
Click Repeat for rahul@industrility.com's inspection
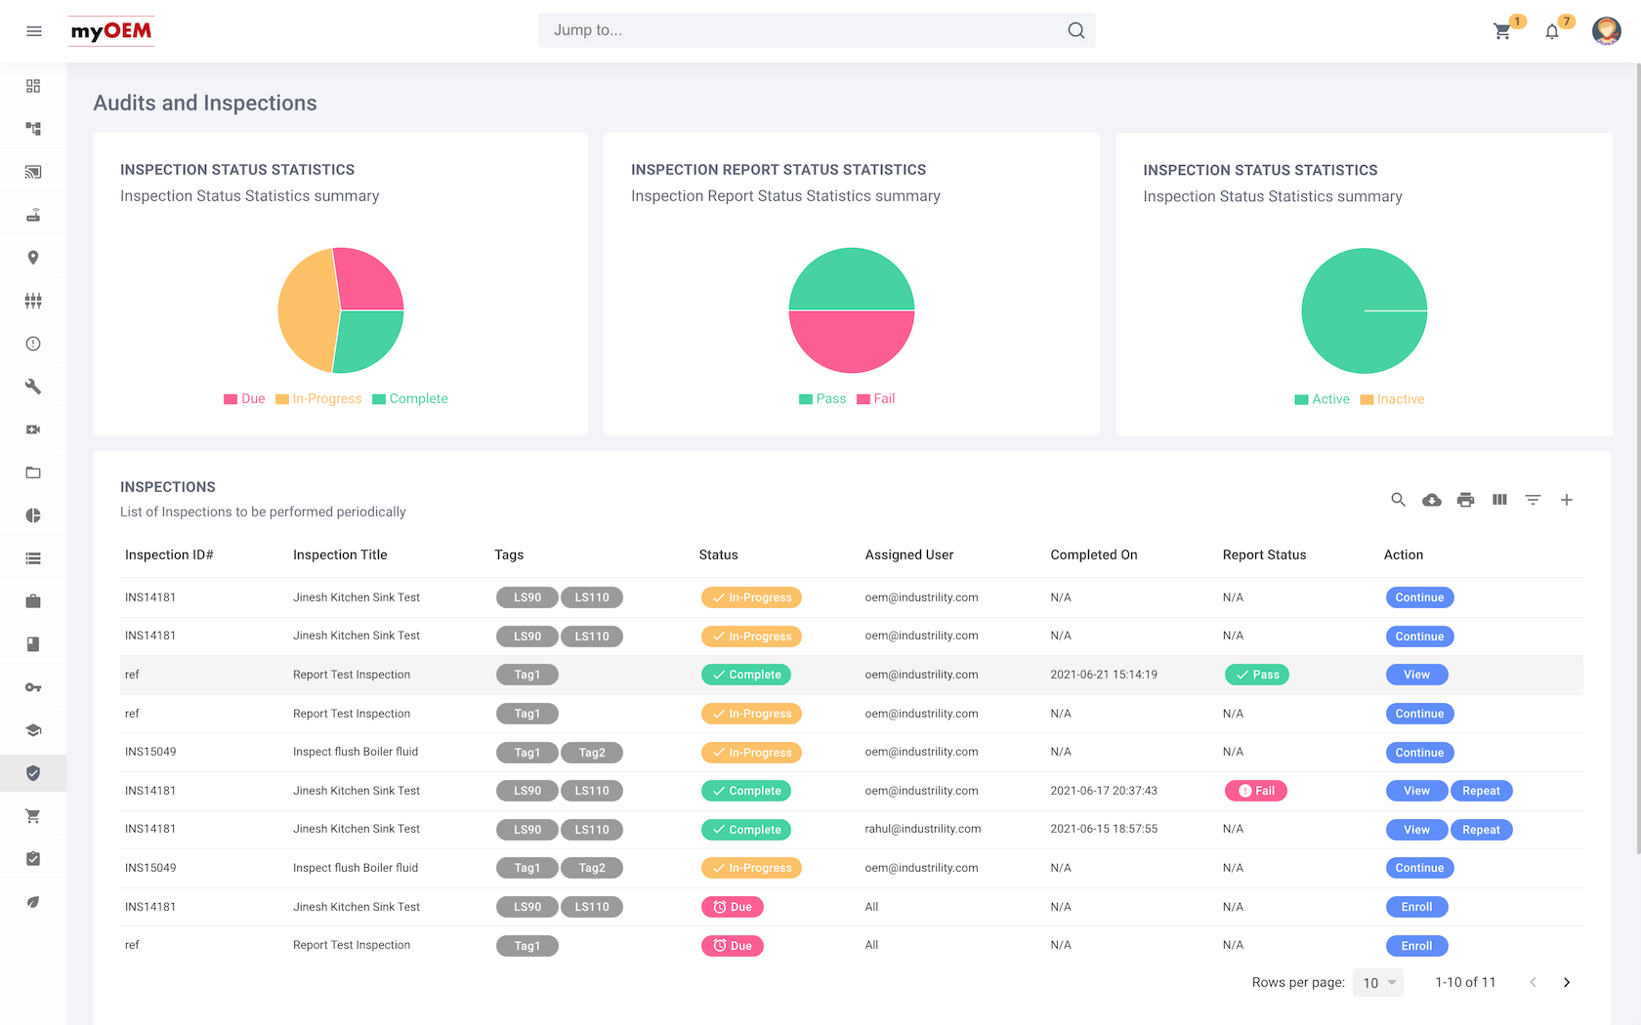click(1481, 830)
